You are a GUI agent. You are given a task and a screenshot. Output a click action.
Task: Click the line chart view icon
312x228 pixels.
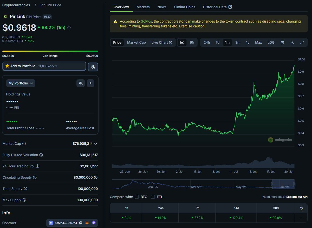click(182, 43)
